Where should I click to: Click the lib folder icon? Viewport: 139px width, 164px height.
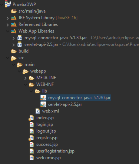tap(37, 91)
